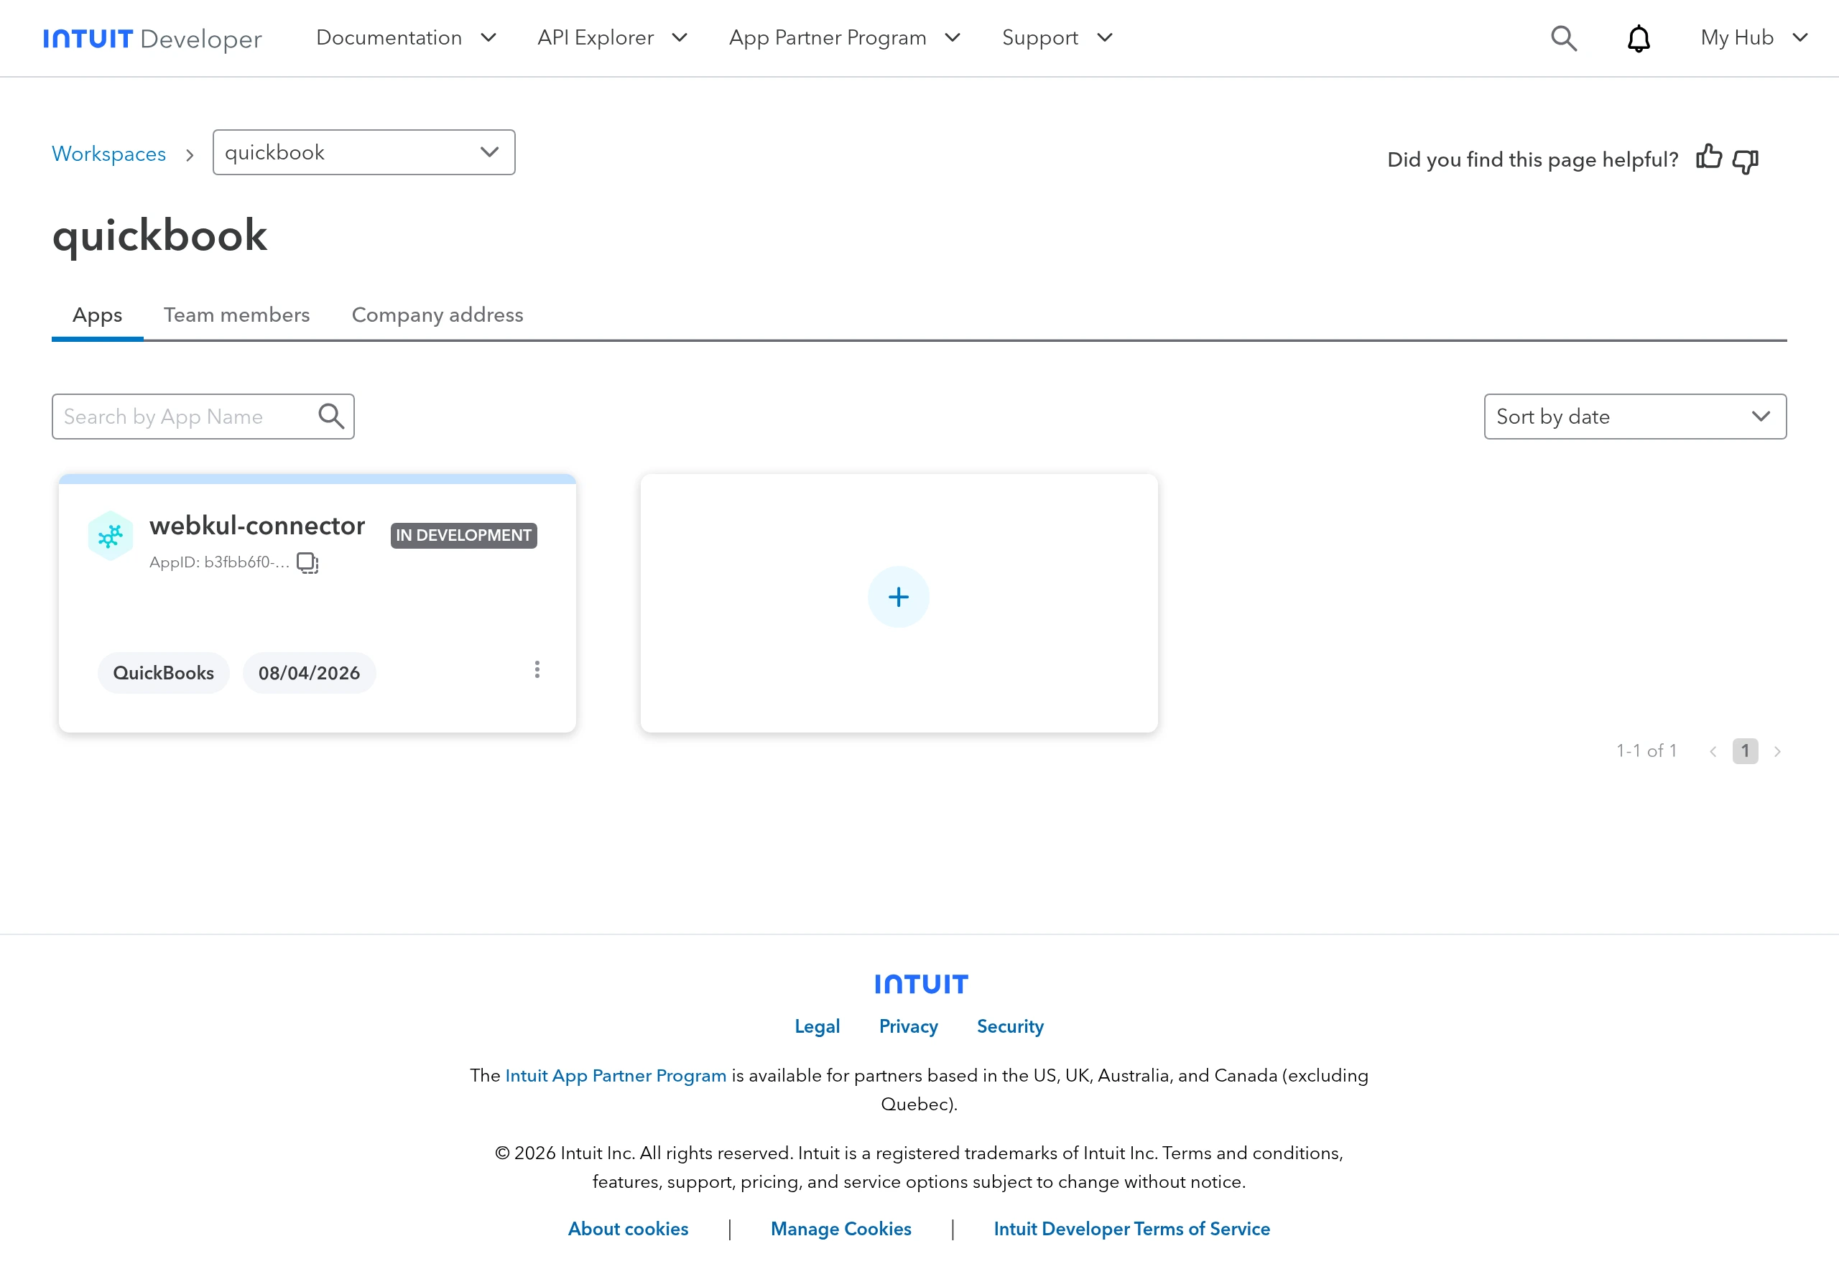Viewport: 1839px width, 1264px height.
Task: Open the Manage Cookies link
Action: click(x=841, y=1229)
